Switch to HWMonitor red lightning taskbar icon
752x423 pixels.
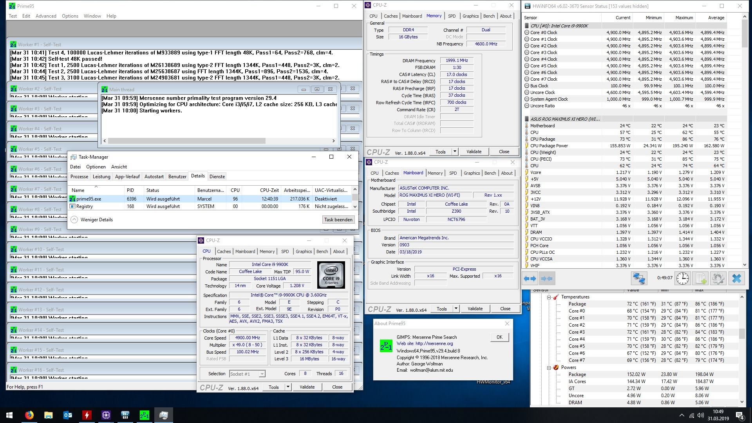[x=87, y=415]
